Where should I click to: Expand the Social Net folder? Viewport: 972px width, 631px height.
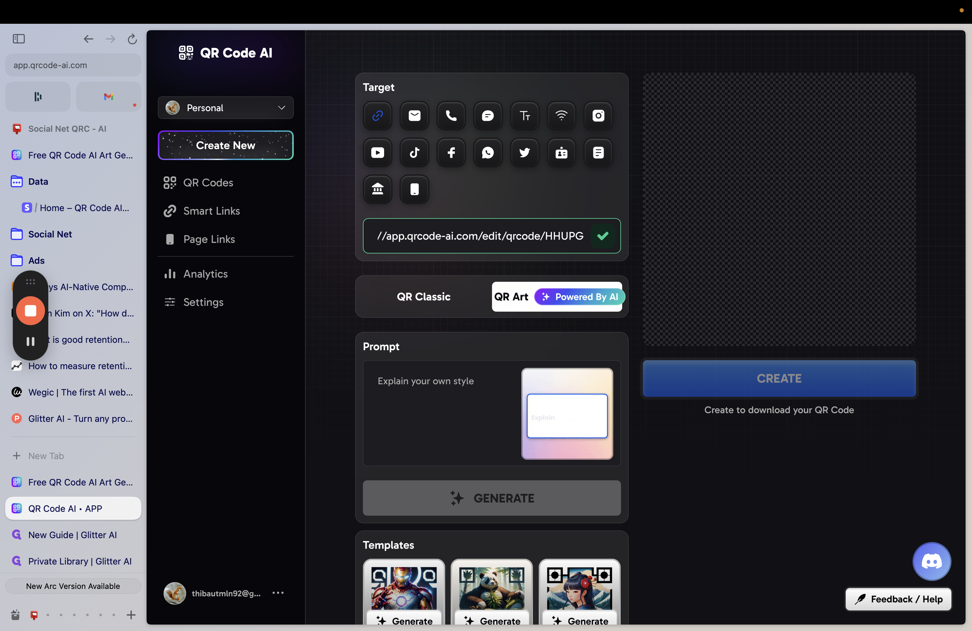(x=74, y=234)
